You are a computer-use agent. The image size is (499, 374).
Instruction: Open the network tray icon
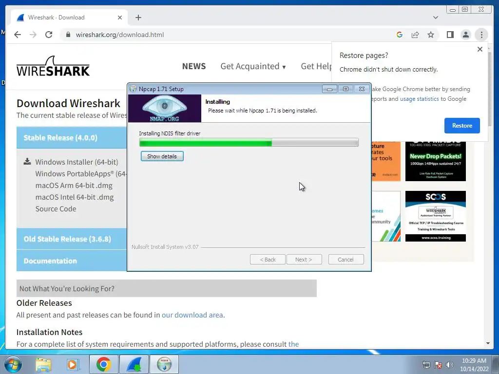(x=426, y=365)
